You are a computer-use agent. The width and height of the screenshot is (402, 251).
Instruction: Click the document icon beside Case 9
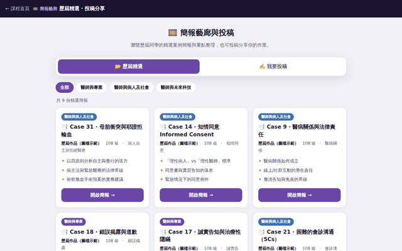[261, 127]
